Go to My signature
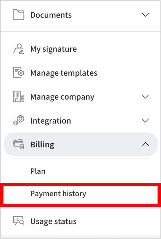Viewport: 161px width, 239px height. click(x=54, y=49)
